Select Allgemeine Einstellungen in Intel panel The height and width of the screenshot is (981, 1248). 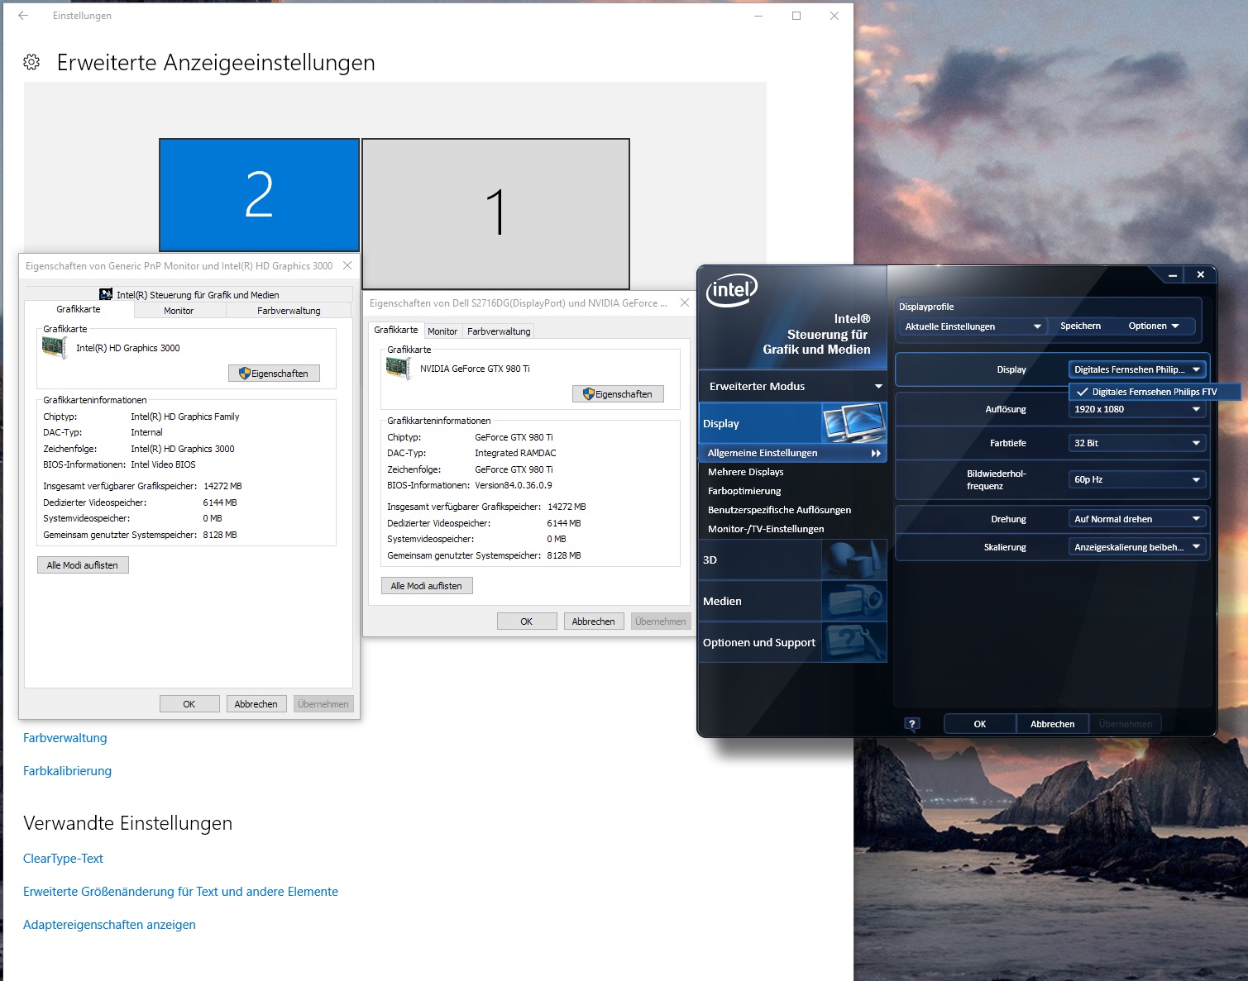pyautogui.click(x=792, y=453)
